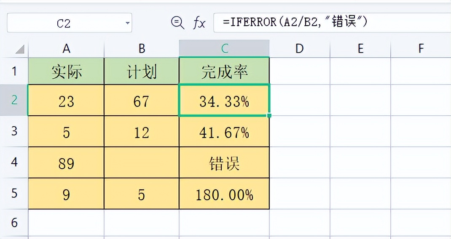
Task: Click the fill handle of cell C2
Action: (269, 115)
